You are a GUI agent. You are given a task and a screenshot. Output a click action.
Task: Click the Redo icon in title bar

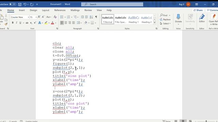[x=32, y=4]
